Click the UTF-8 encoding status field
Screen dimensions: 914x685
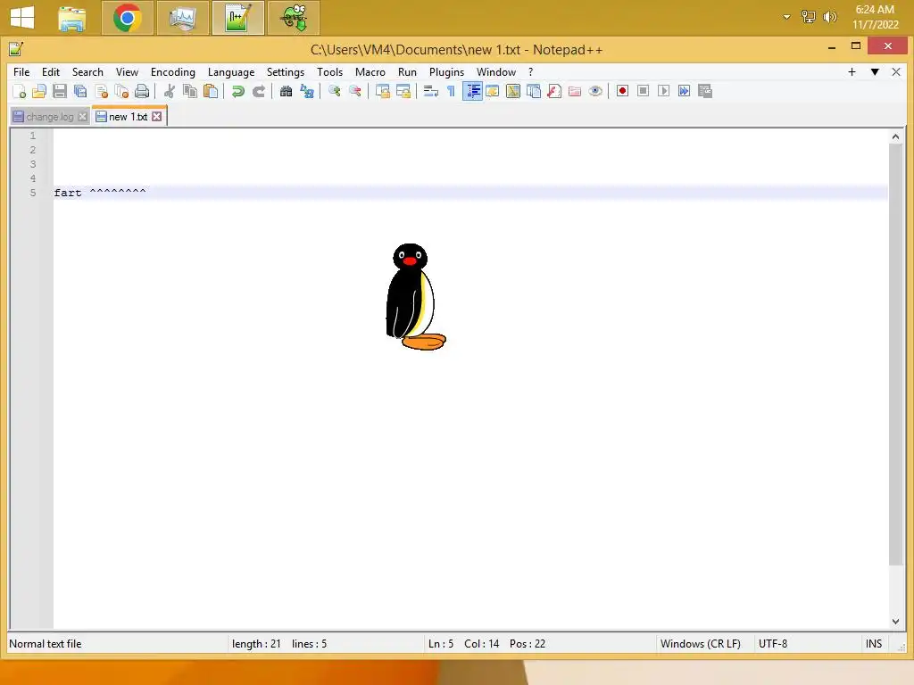(773, 644)
